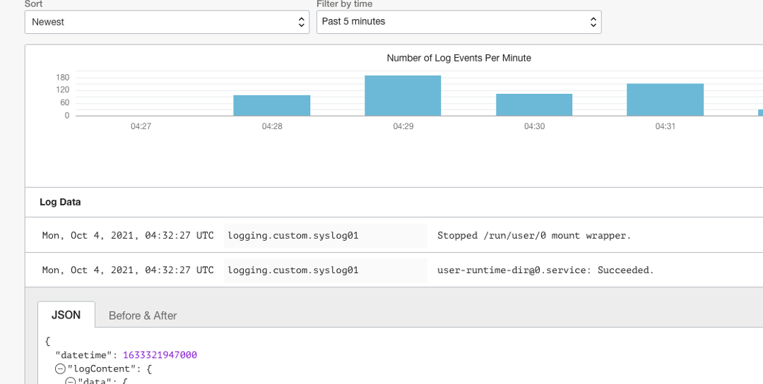
Task: Click the 180 y-axis label
Action: (x=64, y=77)
